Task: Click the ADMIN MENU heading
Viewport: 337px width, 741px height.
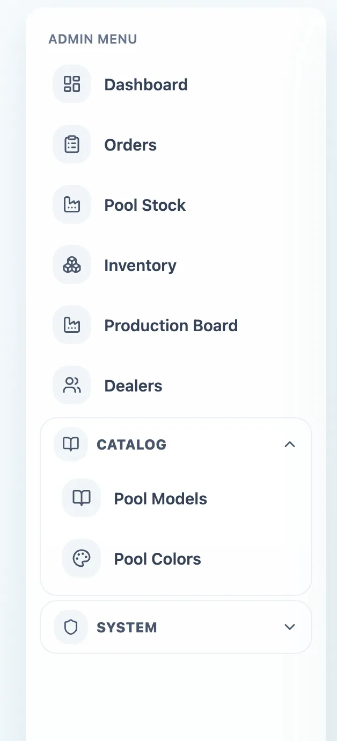Action: 93,39
